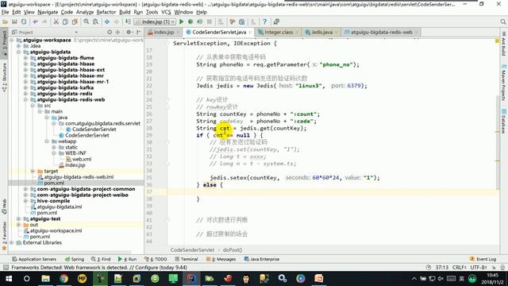Image resolution: width=508 pixels, height=286 pixels.
Task: Run index.jsp with the green play button
Action: [182, 21]
